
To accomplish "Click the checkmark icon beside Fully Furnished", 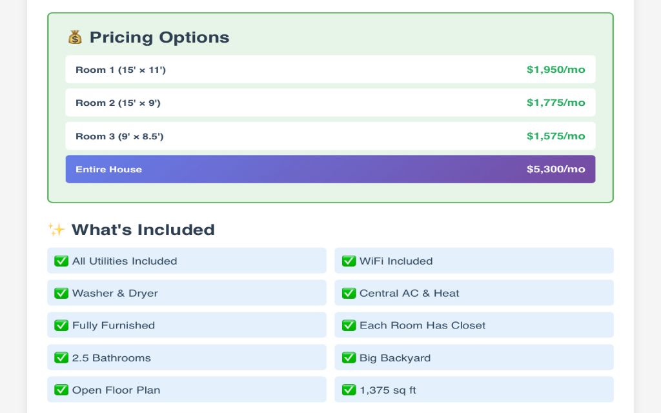I will 61,326.
